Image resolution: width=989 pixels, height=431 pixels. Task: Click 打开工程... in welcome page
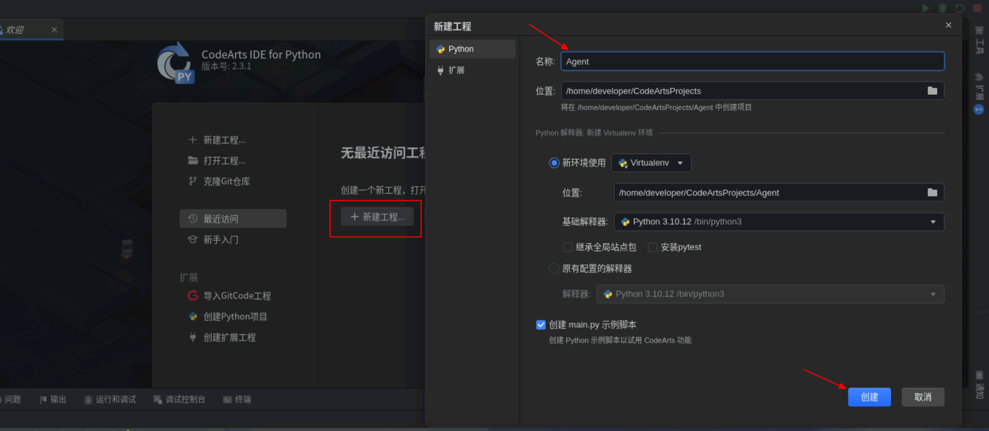pyautogui.click(x=217, y=161)
